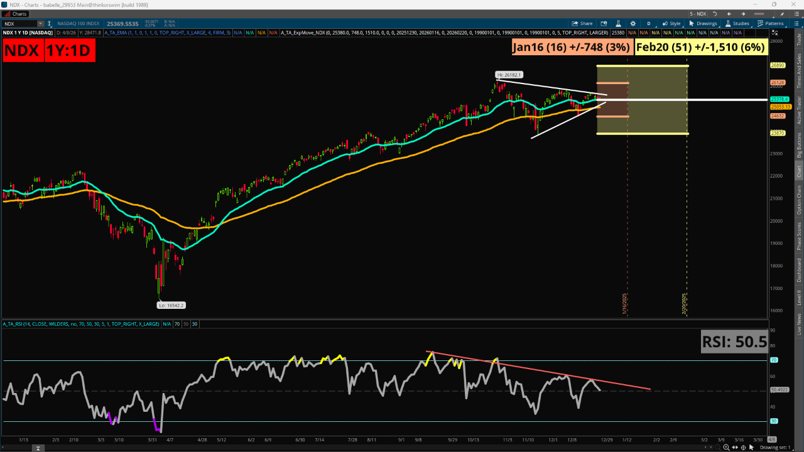
Task: Open the D timeframe dropdown
Action: click(x=649, y=23)
